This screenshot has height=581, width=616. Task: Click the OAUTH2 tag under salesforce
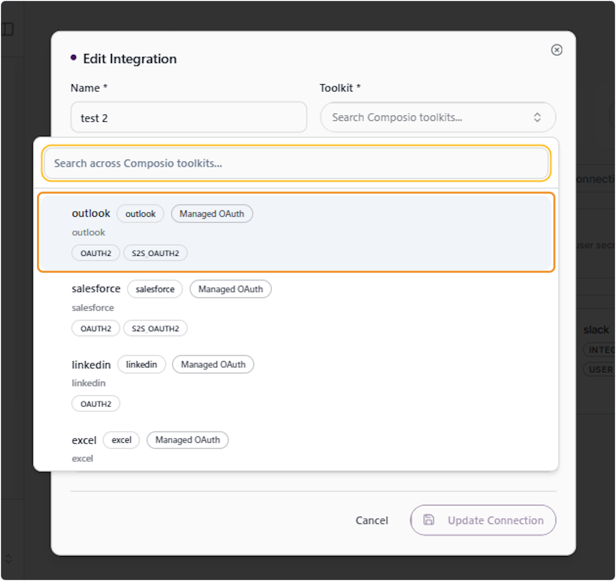click(95, 328)
